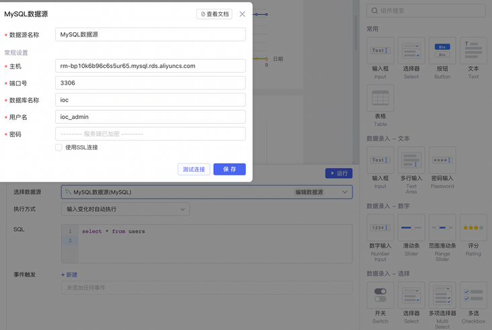Screen dimensions: 492x330
Task: Select the Table (表格) component icon
Action: [x=380, y=98]
